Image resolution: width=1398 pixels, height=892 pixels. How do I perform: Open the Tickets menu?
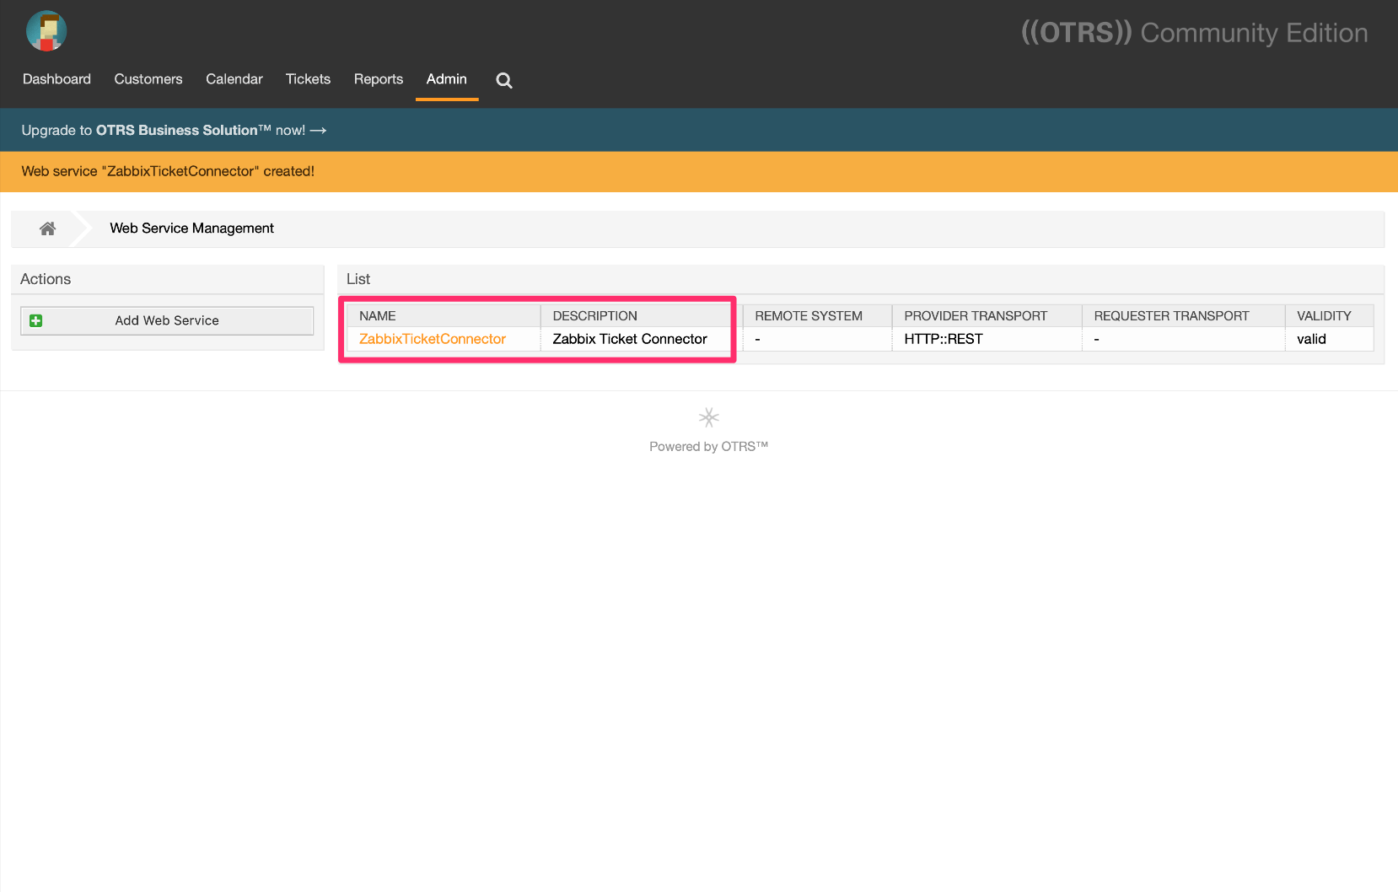click(x=308, y=79)
